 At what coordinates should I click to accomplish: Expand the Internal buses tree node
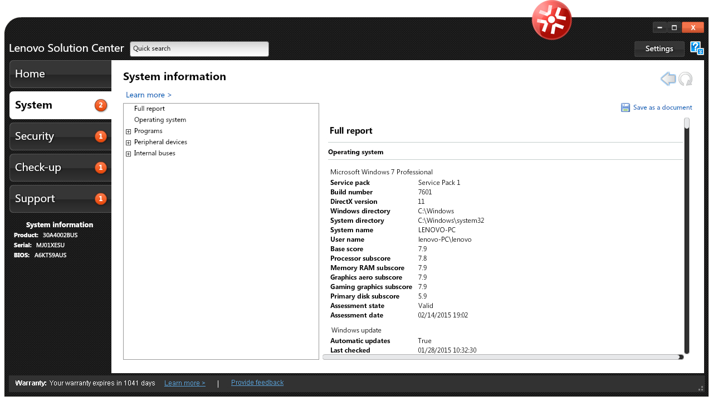[128, 154]
